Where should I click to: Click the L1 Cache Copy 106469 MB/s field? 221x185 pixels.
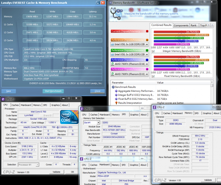coord(73,25)
